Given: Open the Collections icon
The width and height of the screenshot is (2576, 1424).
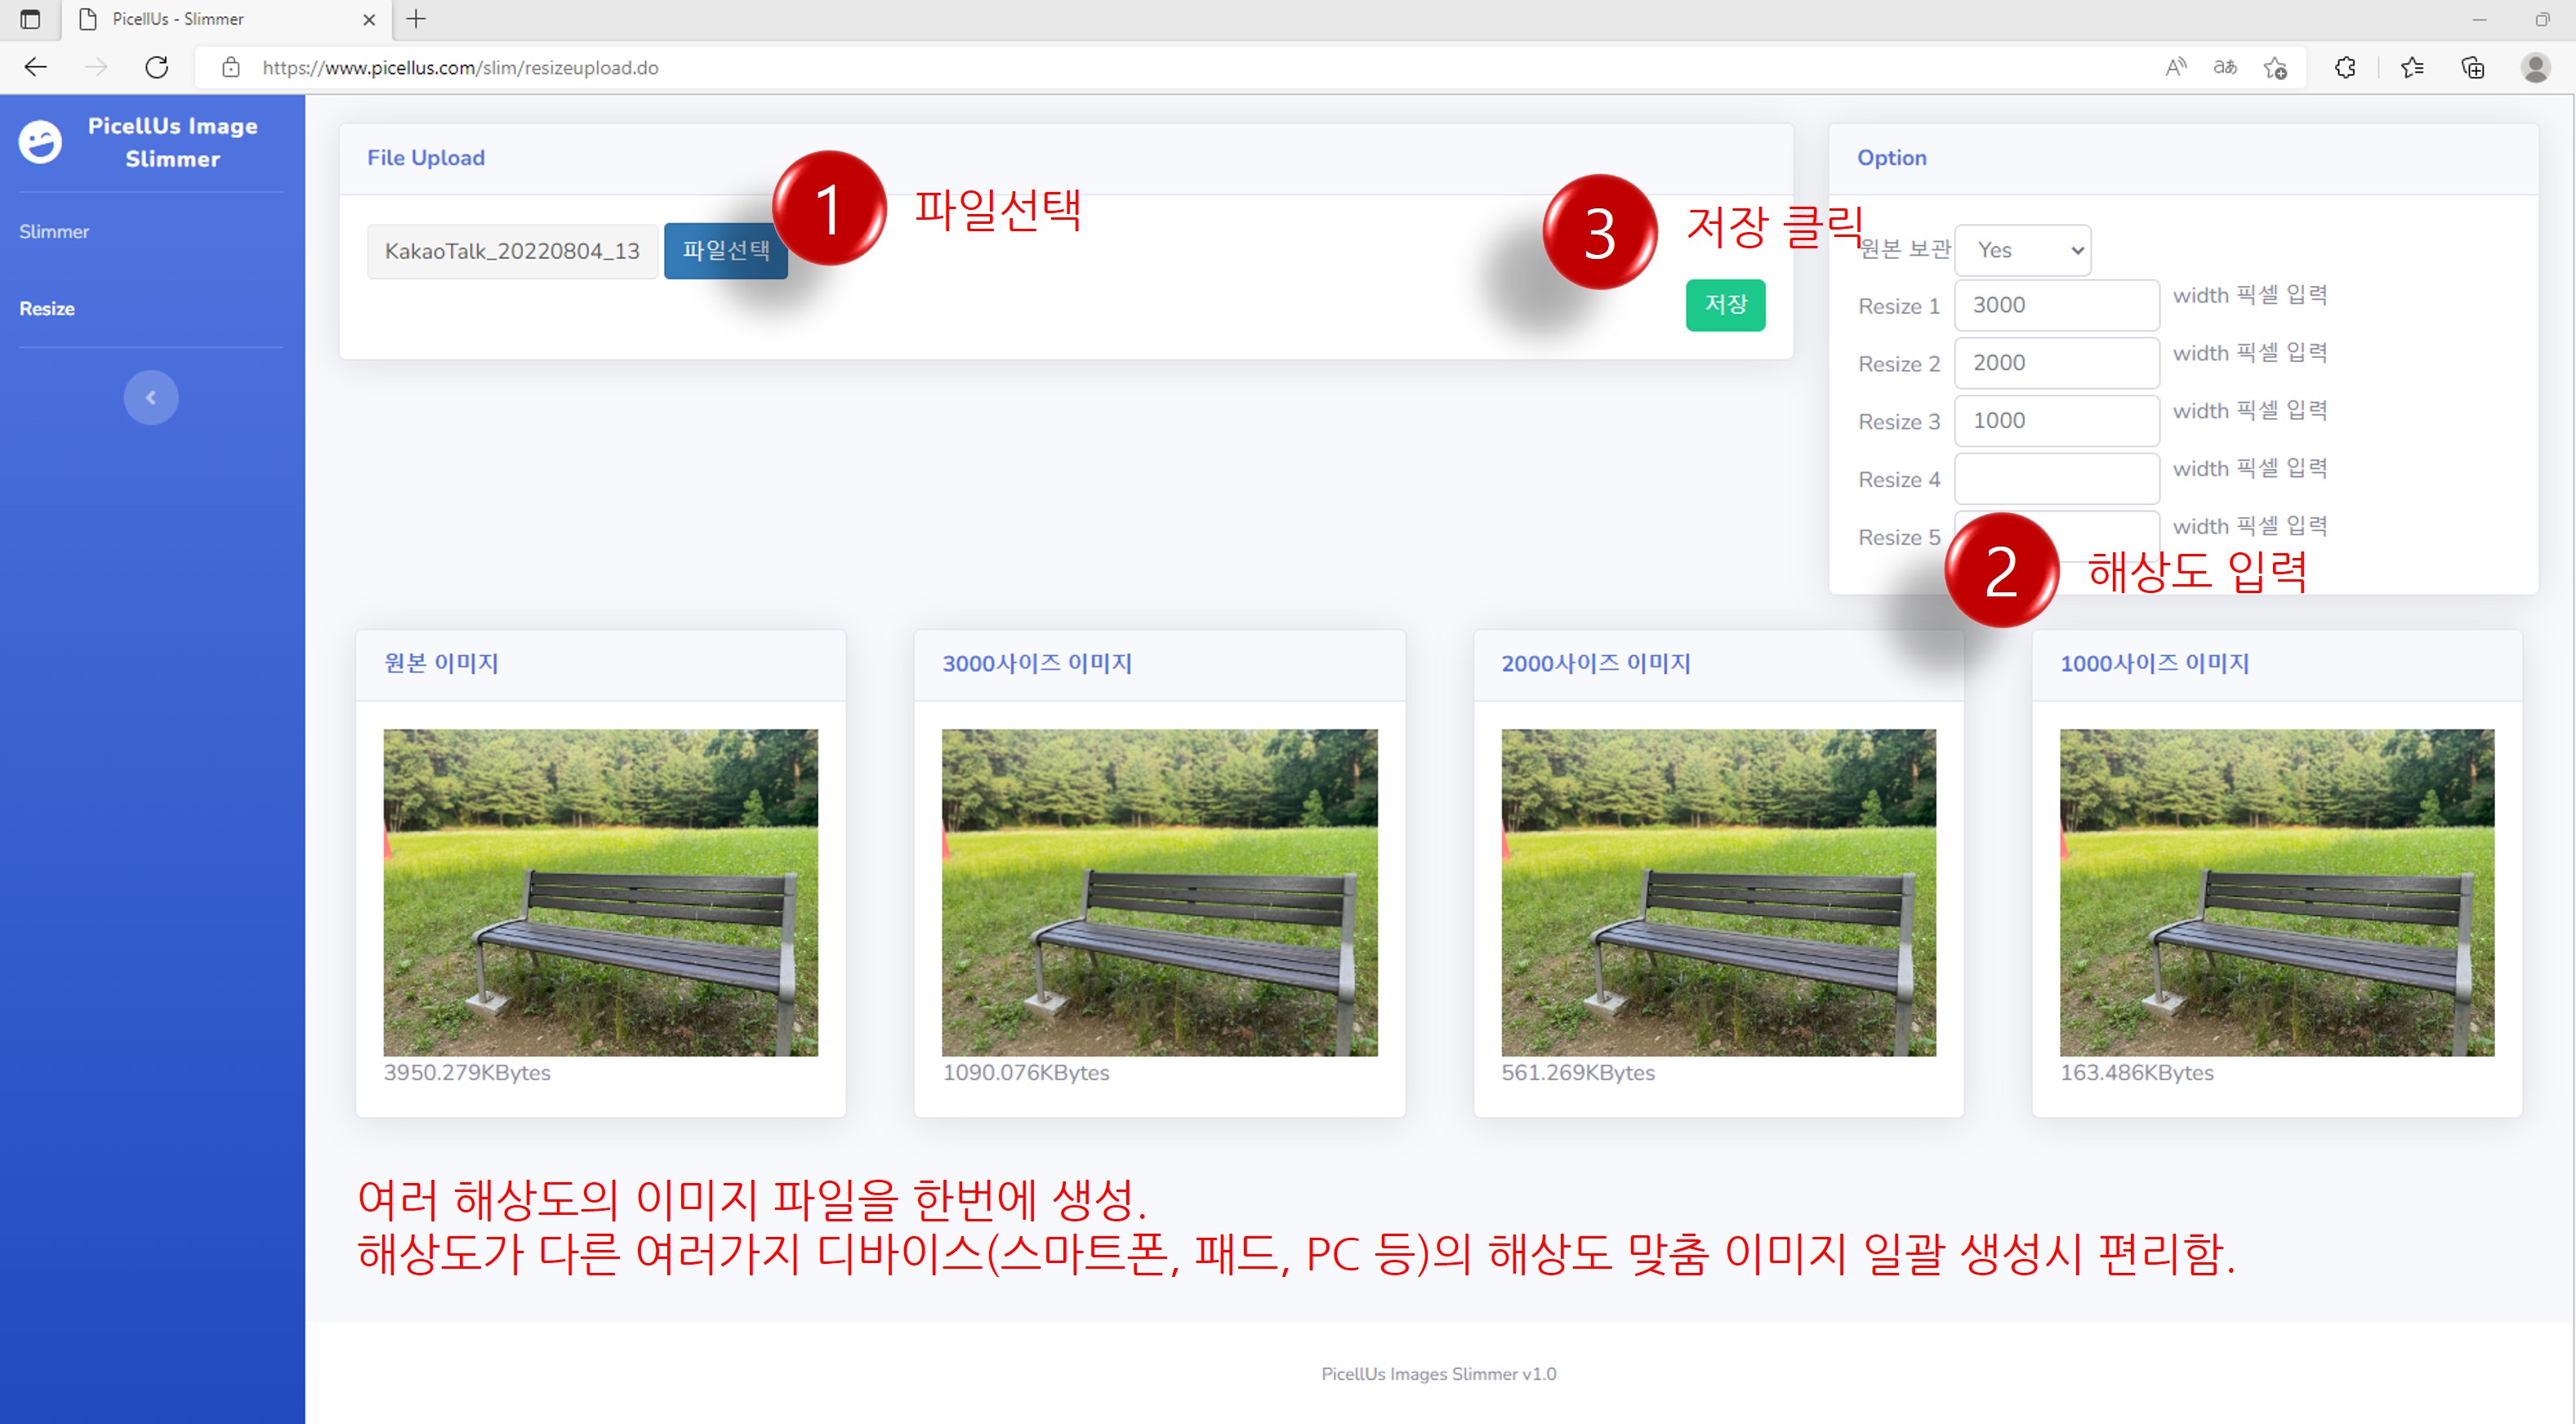Looking at the screenshot, I should 2473,67.
